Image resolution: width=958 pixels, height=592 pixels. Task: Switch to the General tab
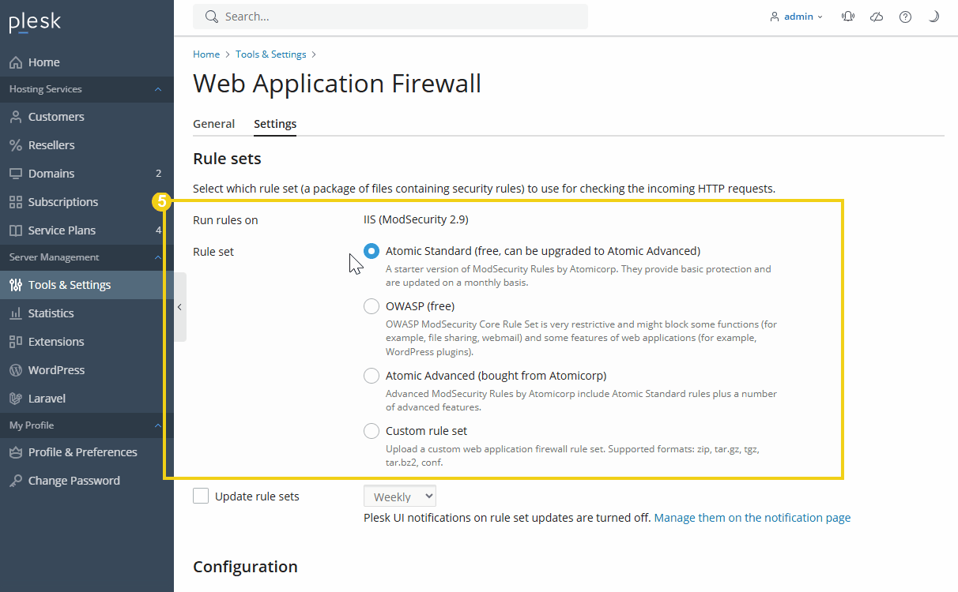213,124
